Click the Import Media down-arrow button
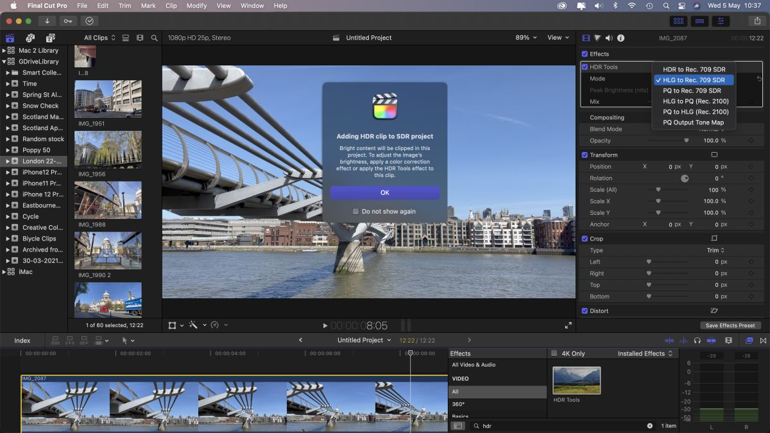 [47, 21]
